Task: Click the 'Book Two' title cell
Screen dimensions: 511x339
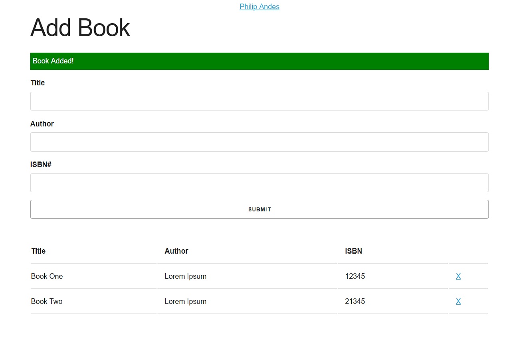Action: (47, 302)
